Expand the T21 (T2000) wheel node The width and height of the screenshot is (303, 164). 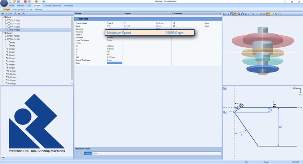pos(6,36)
